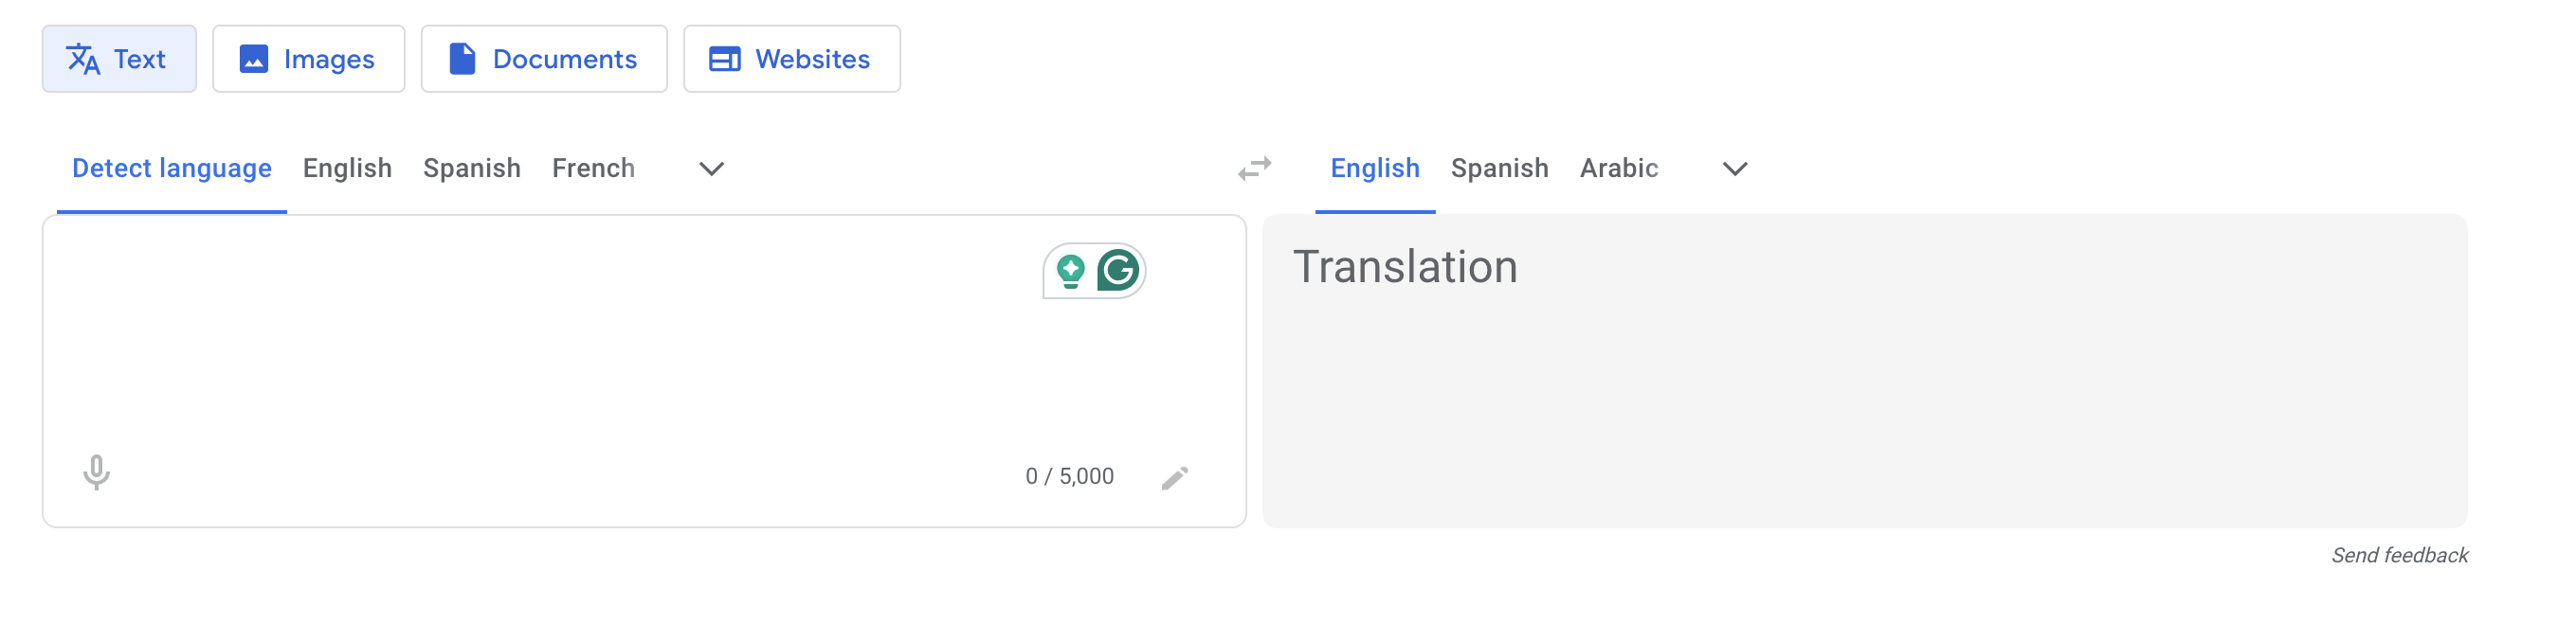This screenshot has width=2576, height=623.
Task: Click the translate icon in Text button
Action: click(83, 59)
